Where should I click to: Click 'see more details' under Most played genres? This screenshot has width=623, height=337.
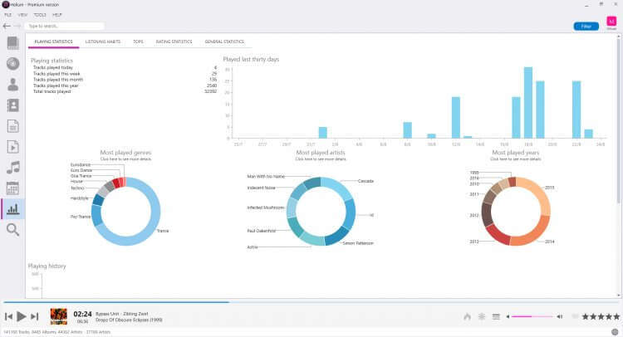[x=125, y=159]
